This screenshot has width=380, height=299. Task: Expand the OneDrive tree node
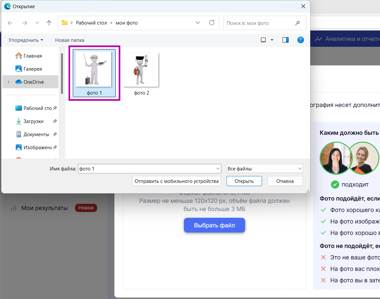tap(9, 82)
